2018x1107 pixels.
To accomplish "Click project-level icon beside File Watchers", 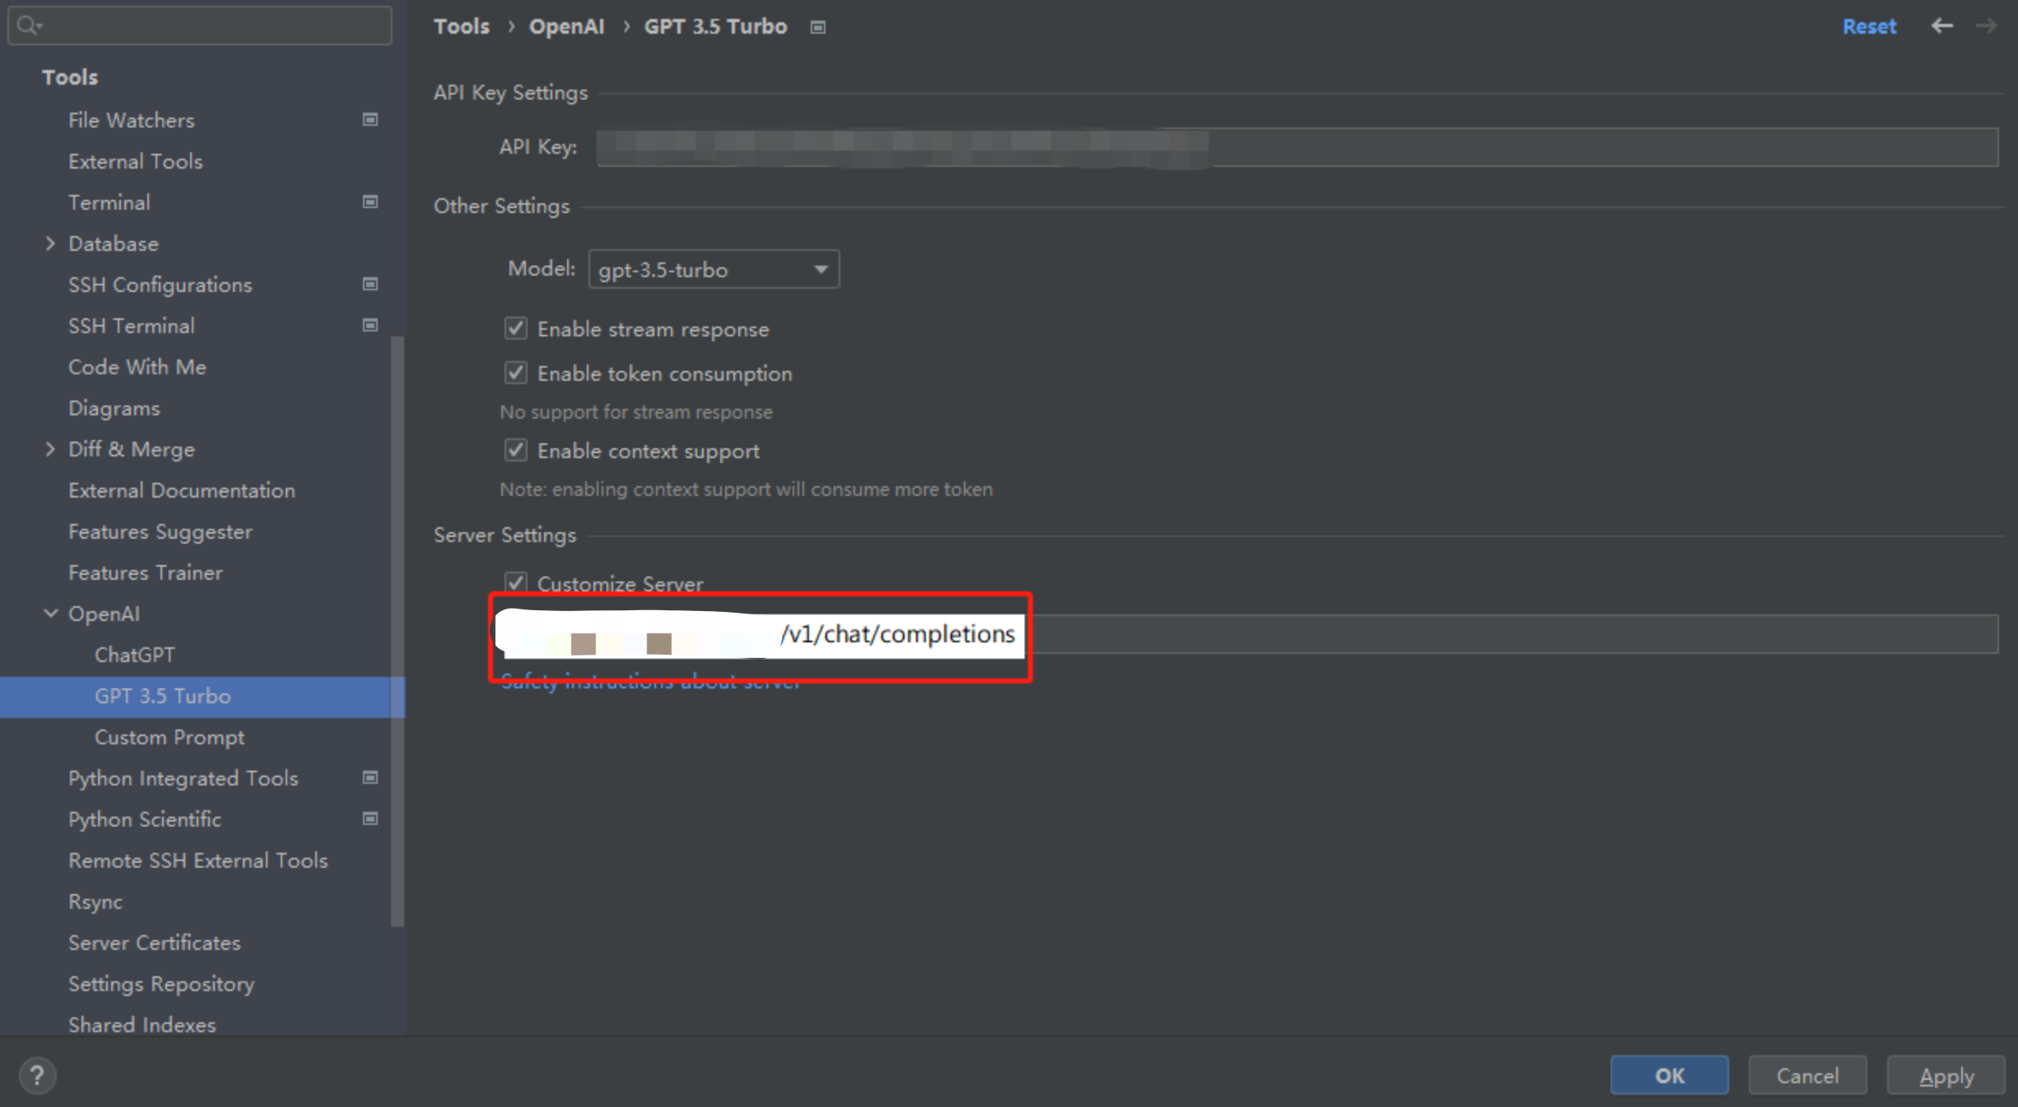I will (370, 120).
